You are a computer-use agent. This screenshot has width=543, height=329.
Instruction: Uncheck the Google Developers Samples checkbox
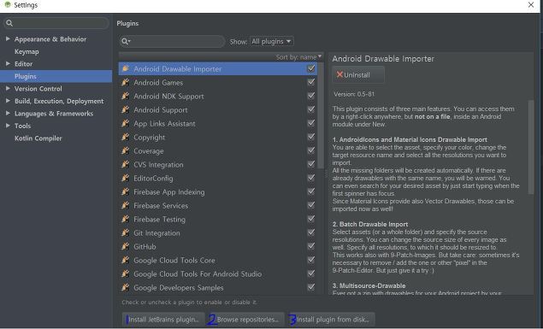click(x=311, y=287)
